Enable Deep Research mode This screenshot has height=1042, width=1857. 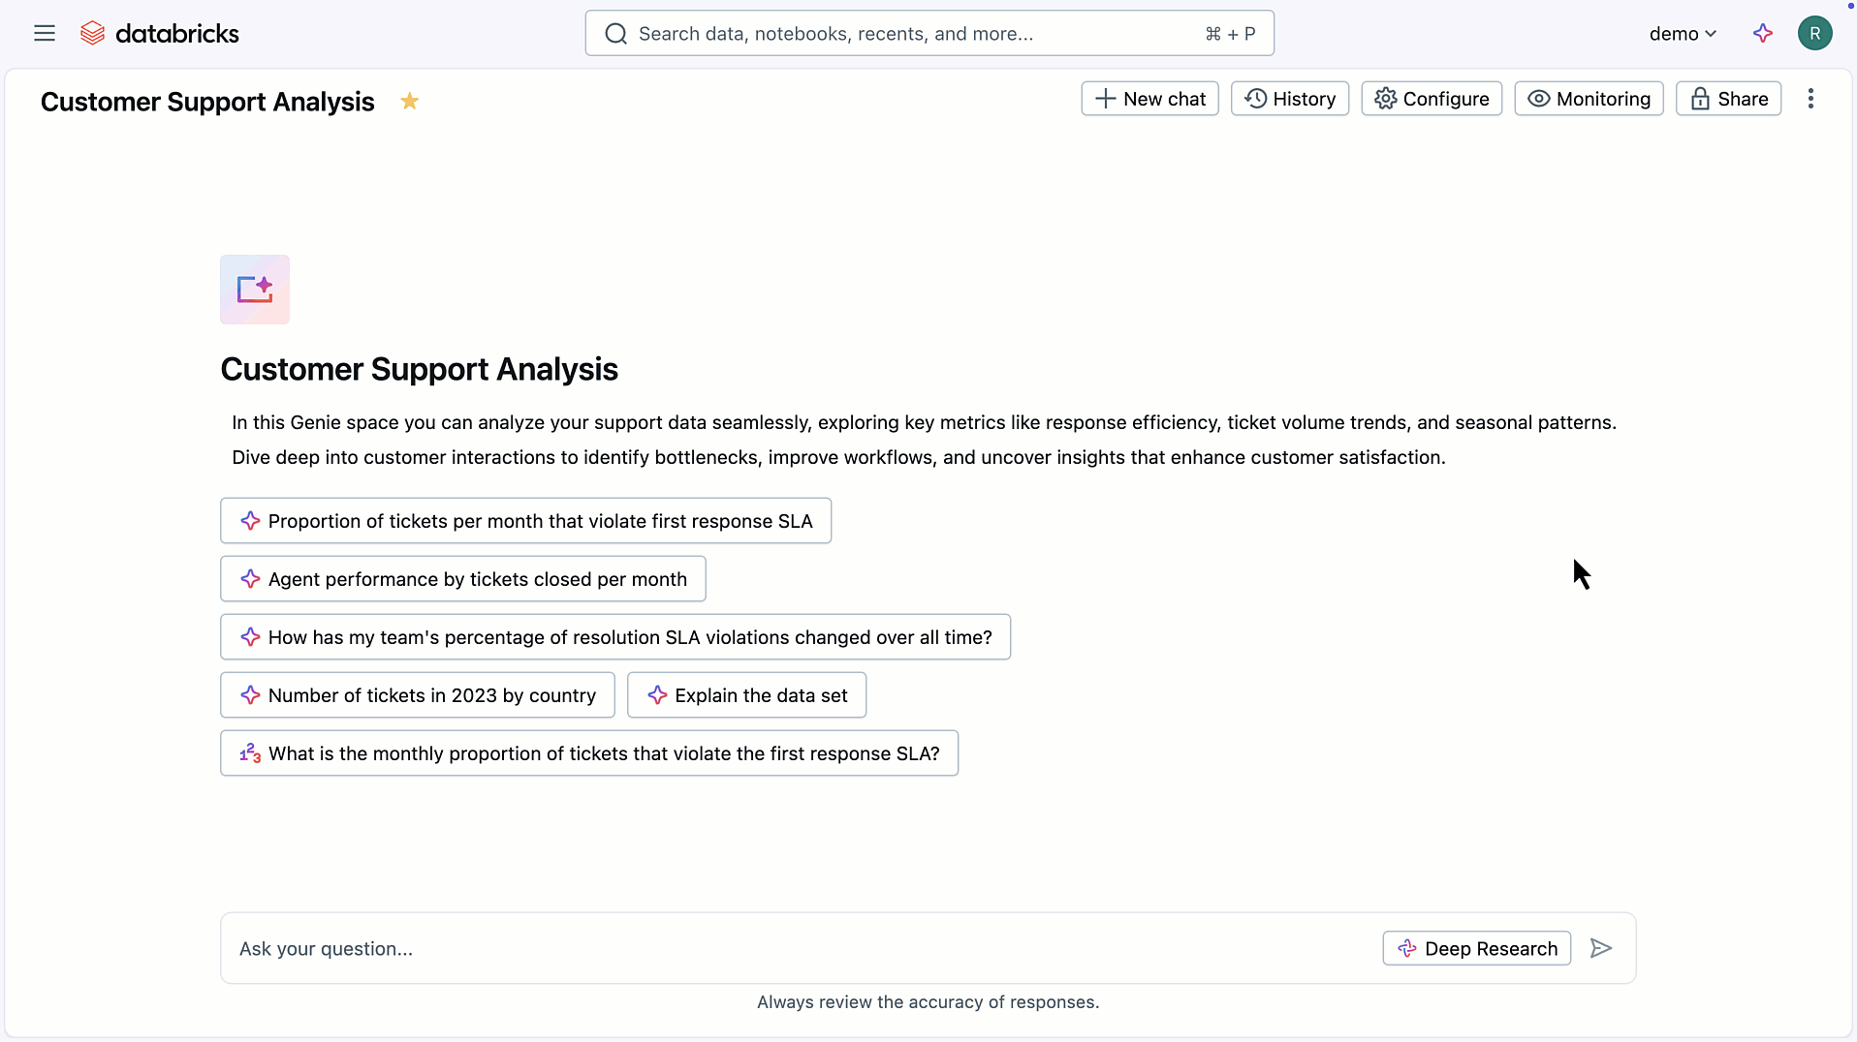click(x=1476, y=949)
